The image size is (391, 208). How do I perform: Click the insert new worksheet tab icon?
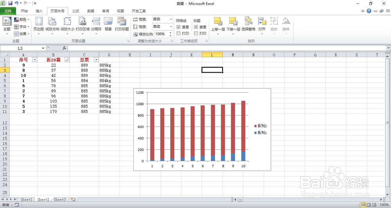coord(73,199)
